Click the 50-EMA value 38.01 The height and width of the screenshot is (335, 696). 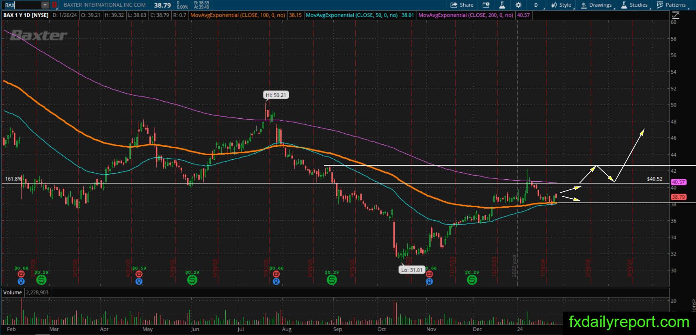[x=408, y=15]
